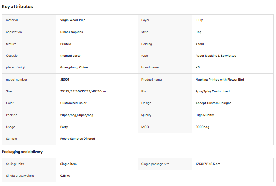Image resolution: width=276 pixels, height=186 pixels.
Task: Click the 0.18 kg gross weight value
Action: click(65, 176)
